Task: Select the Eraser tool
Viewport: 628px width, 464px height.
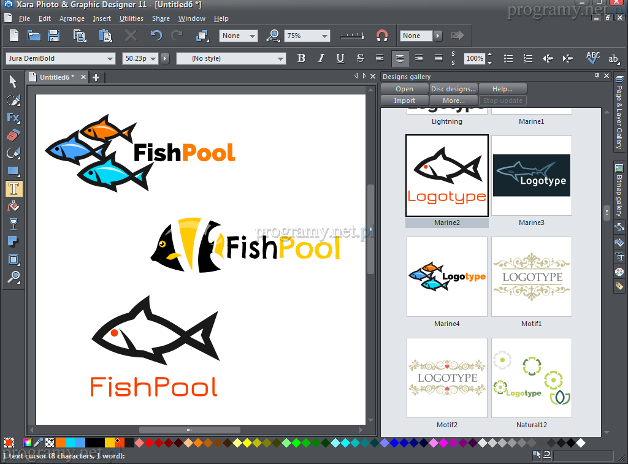Action: click(x=13, y=135)
